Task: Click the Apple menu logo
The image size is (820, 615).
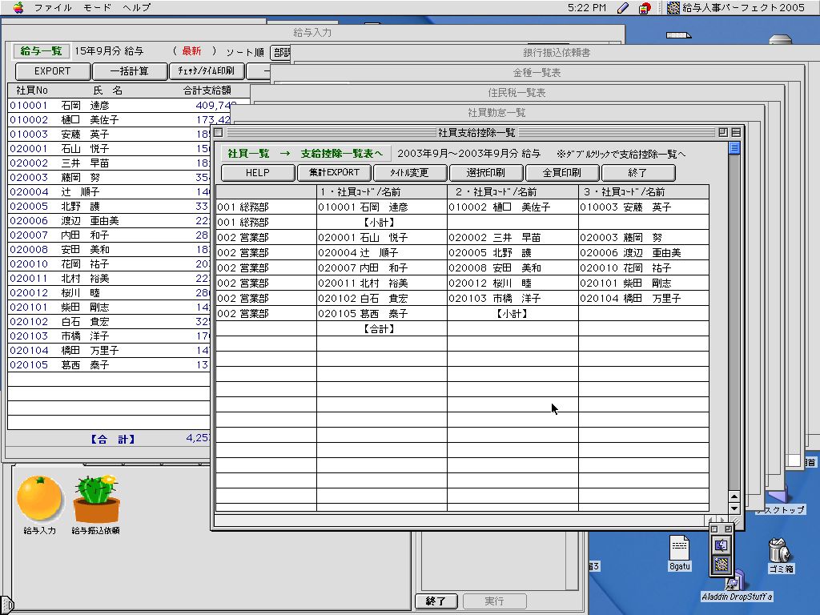Action: [x=18, y=7]
